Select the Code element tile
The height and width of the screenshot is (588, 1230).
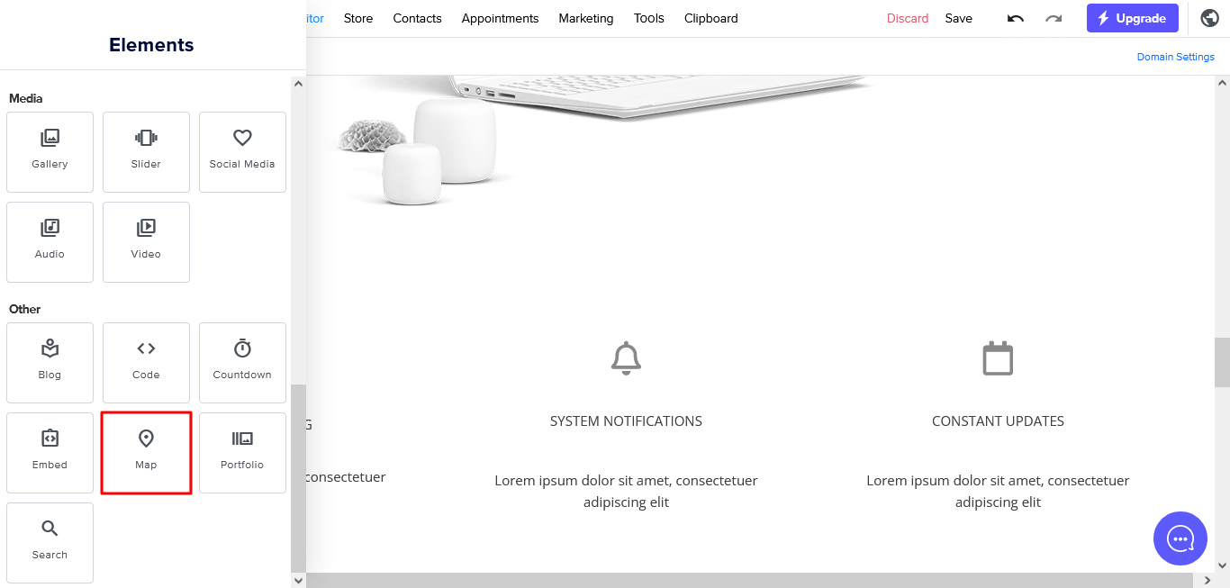(146, 363)
